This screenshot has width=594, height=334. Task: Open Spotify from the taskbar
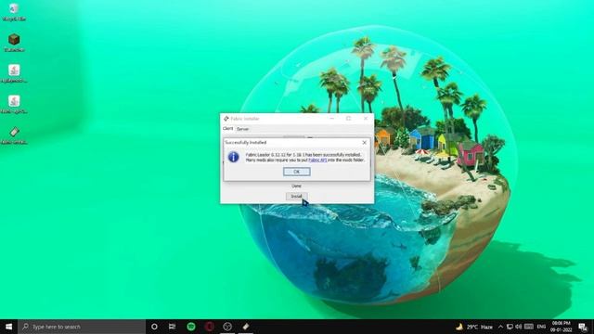click(191, 327)
